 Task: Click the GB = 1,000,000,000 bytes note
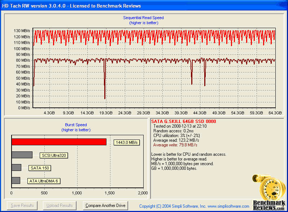pyautogui.click(x=174, y=168)
